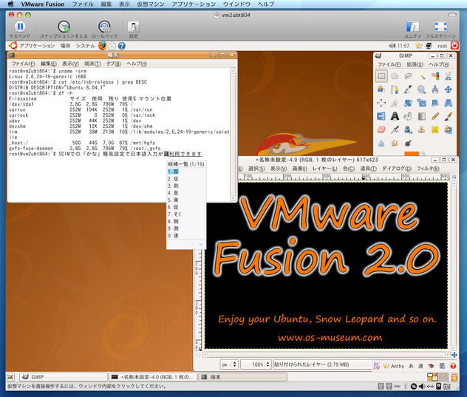467x397 pixels.
Task: Toggle Full Screen mode in VMware toolbar
Action: (x=441, y=30)
